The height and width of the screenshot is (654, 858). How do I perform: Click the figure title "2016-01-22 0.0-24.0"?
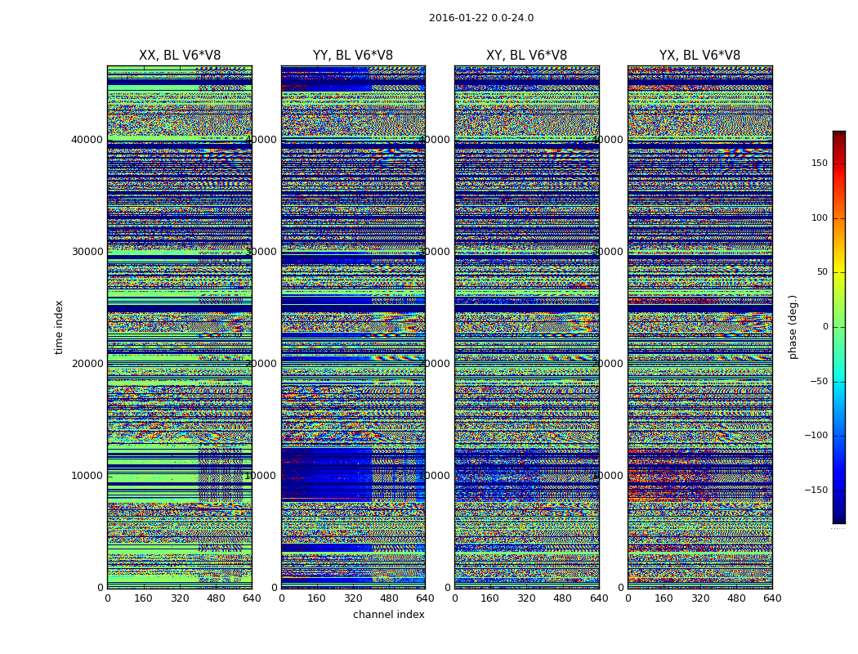(480, 18)
